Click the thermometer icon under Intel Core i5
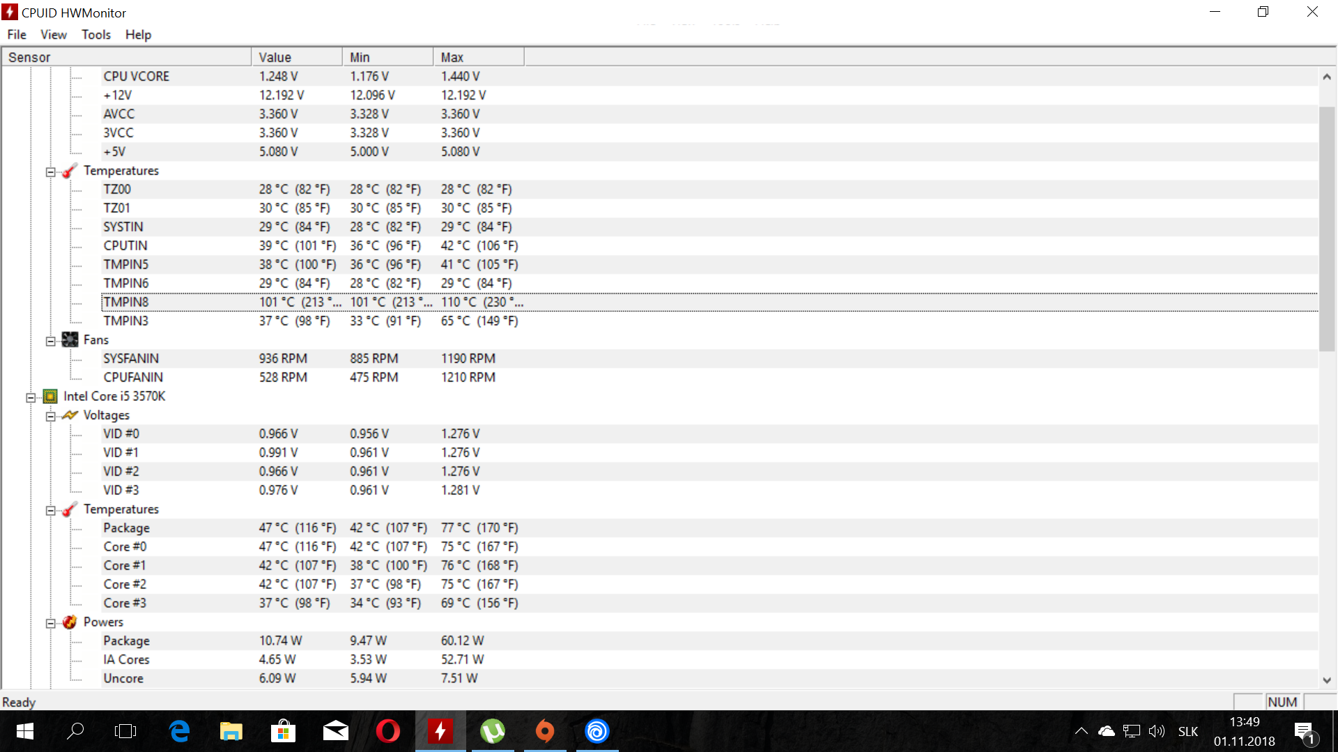Image resolution: width=1338 pixels, height=752 pixels. coord(69,510)
